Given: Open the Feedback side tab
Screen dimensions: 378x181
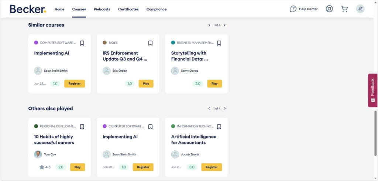Looking at the screenshot, I should [372, 90].
